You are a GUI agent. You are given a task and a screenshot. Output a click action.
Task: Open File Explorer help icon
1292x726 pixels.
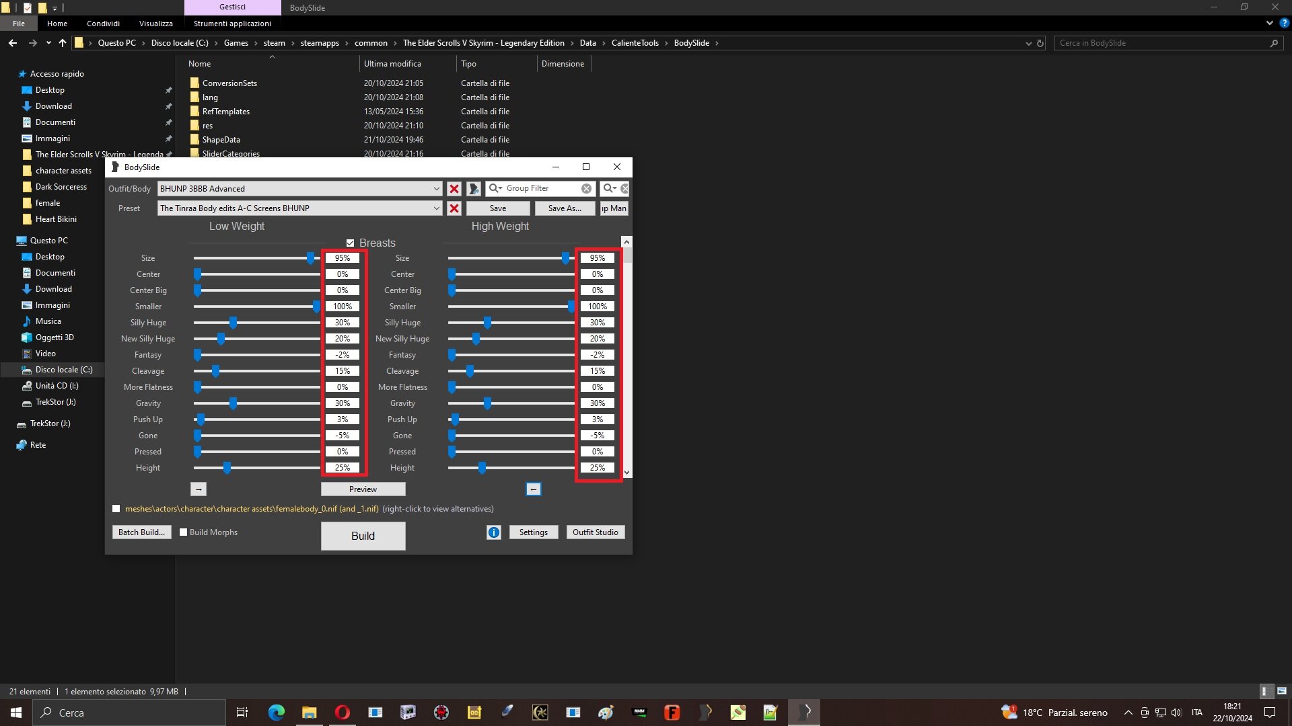click(1284, 23)
